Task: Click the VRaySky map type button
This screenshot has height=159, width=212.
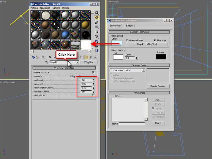Action: coord(88,62)
